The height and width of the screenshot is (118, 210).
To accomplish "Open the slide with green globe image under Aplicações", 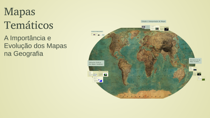I will tap(103, 74).
